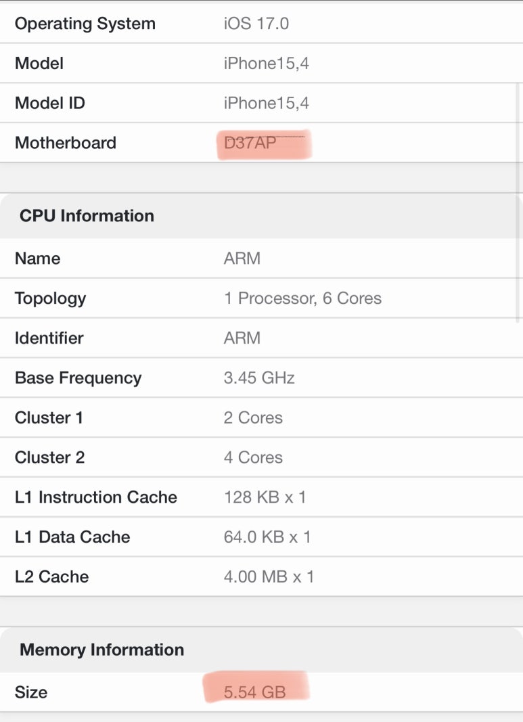The image size is (523, 722).
Task: Tap the Base Frequency 3.45 GHz value
Action: click(x=259, y=378)
